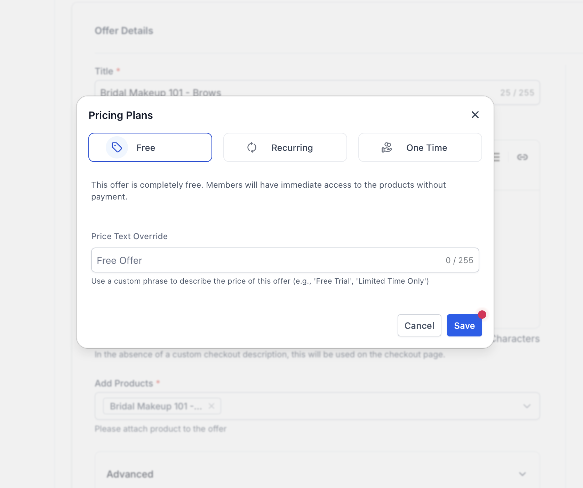The height and width of the screenshot is (488, 583).
Task: Click the list alignment icon behind dialog
Action: [x=497, y=157]
